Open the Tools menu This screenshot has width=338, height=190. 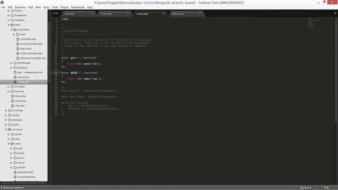[x=55, y=7]
